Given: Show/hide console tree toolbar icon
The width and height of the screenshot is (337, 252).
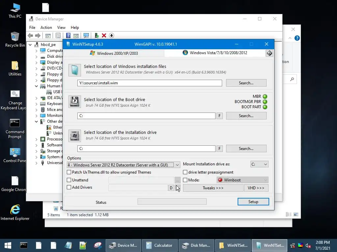Looking at the screenshot, I should click(48, 35).
